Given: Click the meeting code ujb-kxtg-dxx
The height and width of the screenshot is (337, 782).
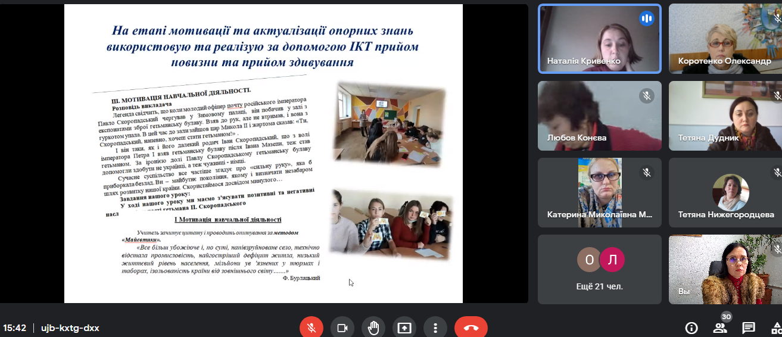Looking at the screenshot, I should coord(70,328).
